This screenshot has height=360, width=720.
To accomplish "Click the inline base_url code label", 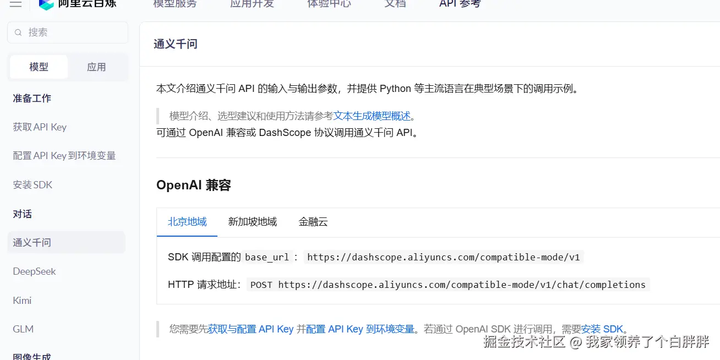I will coord(267,257).
